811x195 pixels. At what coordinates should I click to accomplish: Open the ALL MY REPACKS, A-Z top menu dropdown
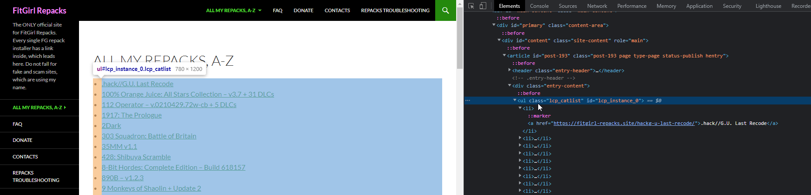(234, 10)
